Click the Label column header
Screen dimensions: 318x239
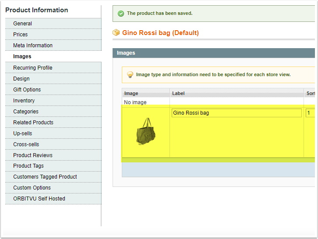[237, 93]
